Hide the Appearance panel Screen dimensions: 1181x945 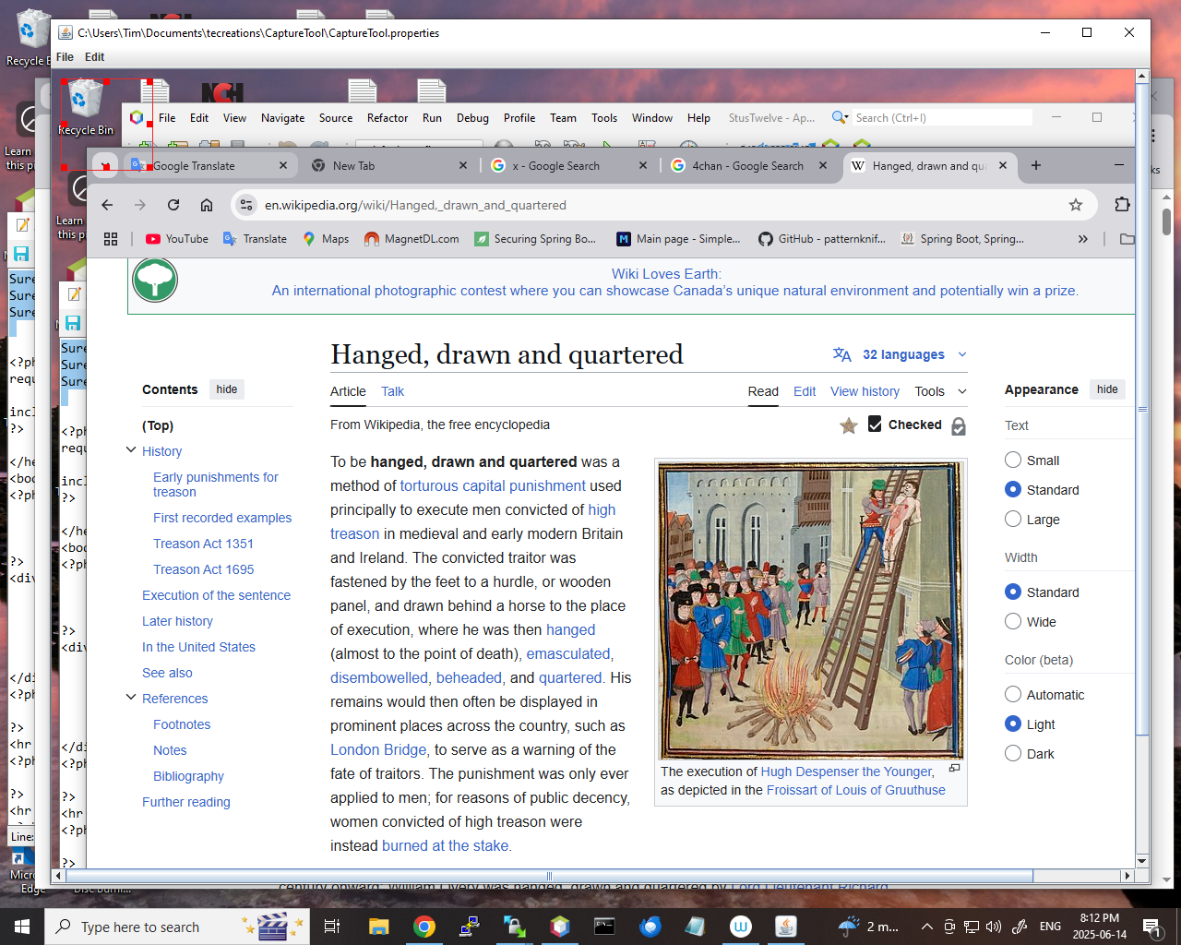point(1107,389)
